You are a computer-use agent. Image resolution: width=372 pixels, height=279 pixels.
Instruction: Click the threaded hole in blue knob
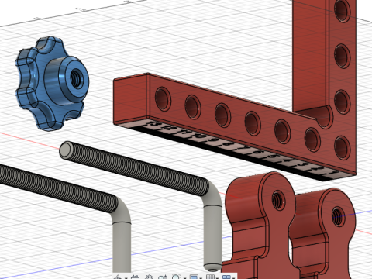coord(76,78)
